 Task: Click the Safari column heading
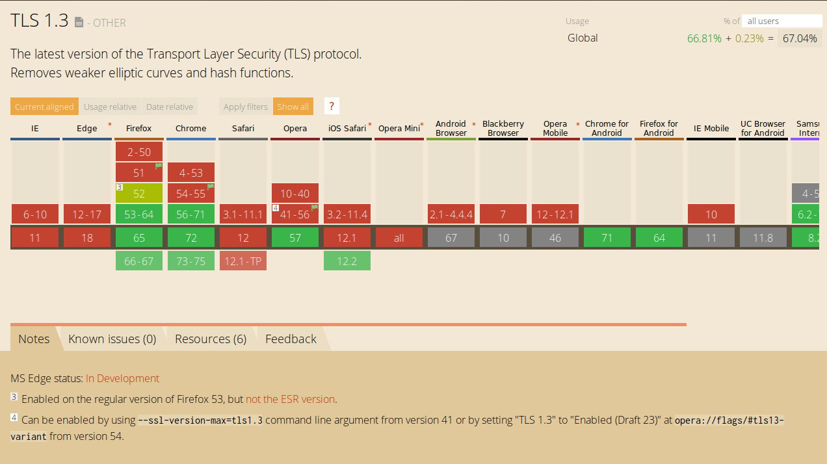coord(243,128)
